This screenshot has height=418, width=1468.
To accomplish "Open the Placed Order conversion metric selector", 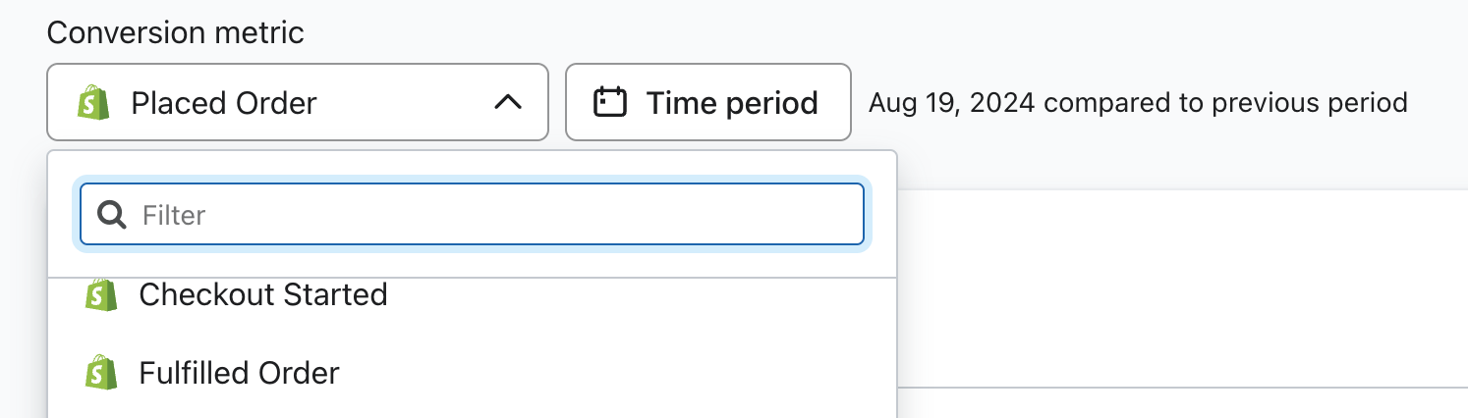I will [x=297, y=102].
